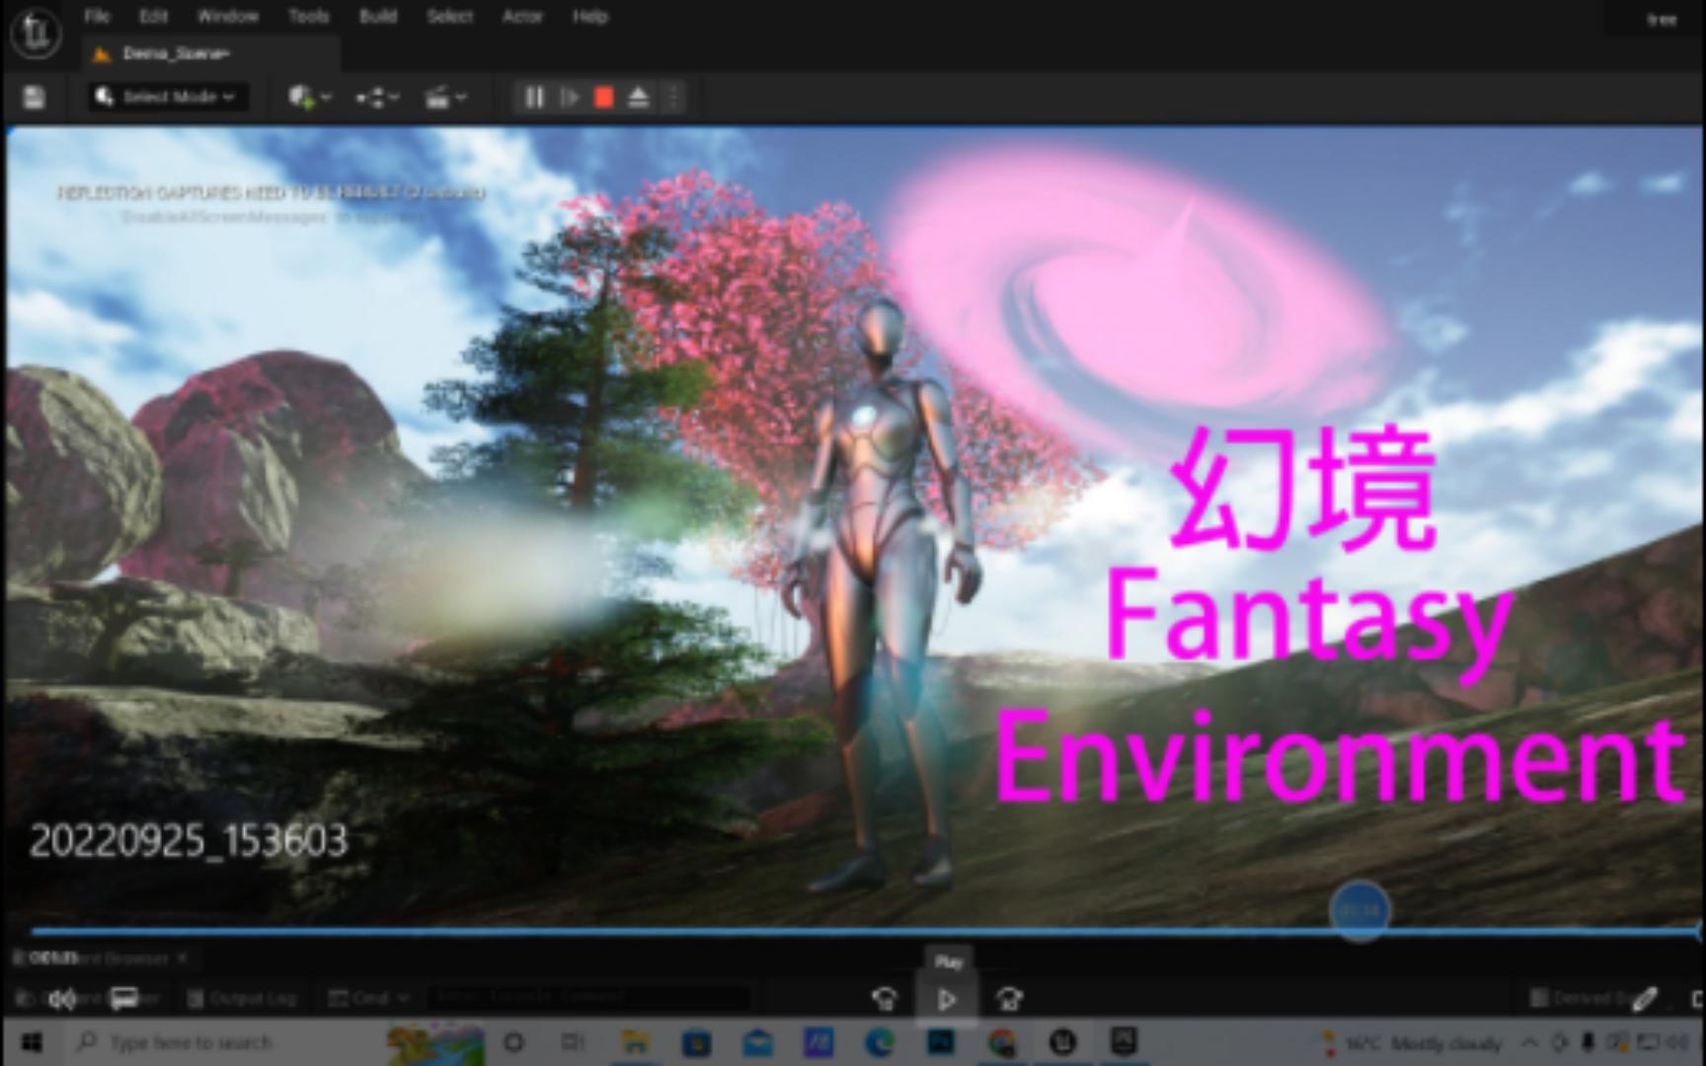
Task: Mute the video volume speaker icon
Action: [x=62, y=999]
